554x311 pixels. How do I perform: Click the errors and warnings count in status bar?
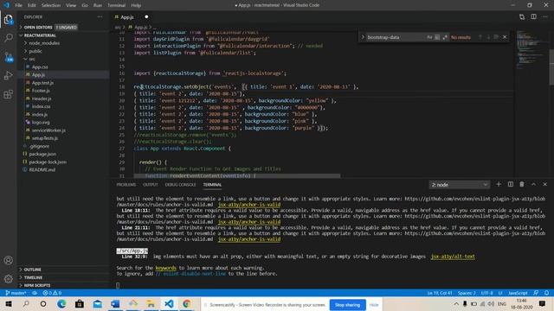pos(52,293)
